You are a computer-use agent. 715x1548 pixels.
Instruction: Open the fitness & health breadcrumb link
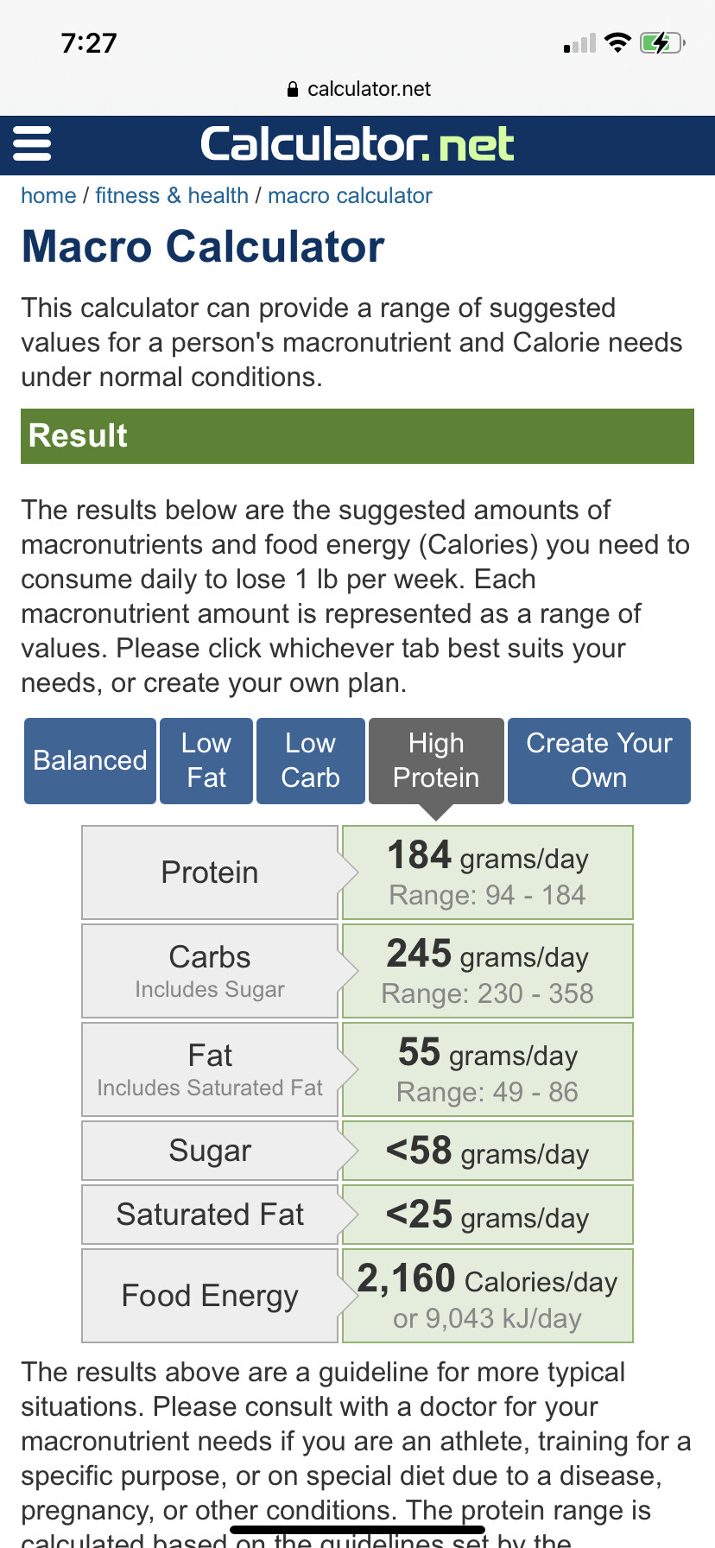click(172, 196)
